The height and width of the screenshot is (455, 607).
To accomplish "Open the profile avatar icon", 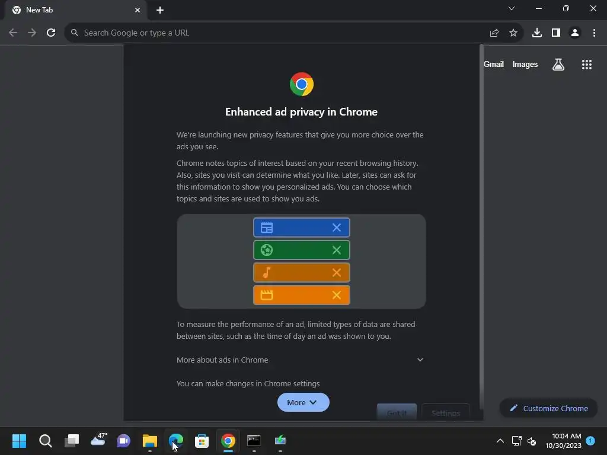I will point(575,33).
